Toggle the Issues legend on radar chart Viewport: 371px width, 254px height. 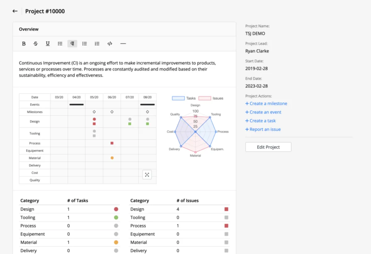tap(211, 98)
